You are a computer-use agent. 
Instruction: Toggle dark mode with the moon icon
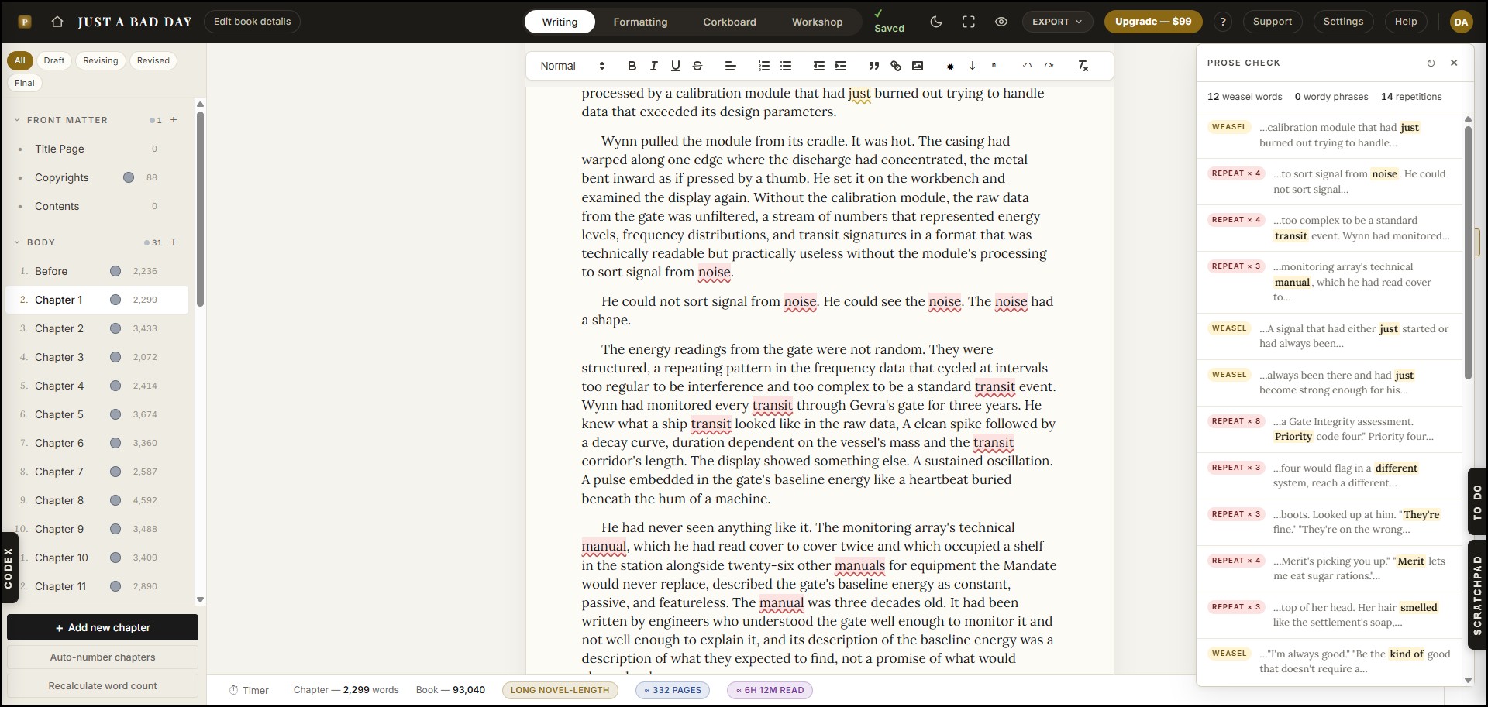tap(935, 22)
